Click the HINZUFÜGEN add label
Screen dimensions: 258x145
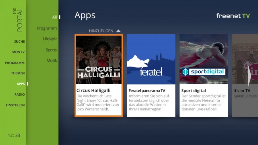click(x=101, y=31)
